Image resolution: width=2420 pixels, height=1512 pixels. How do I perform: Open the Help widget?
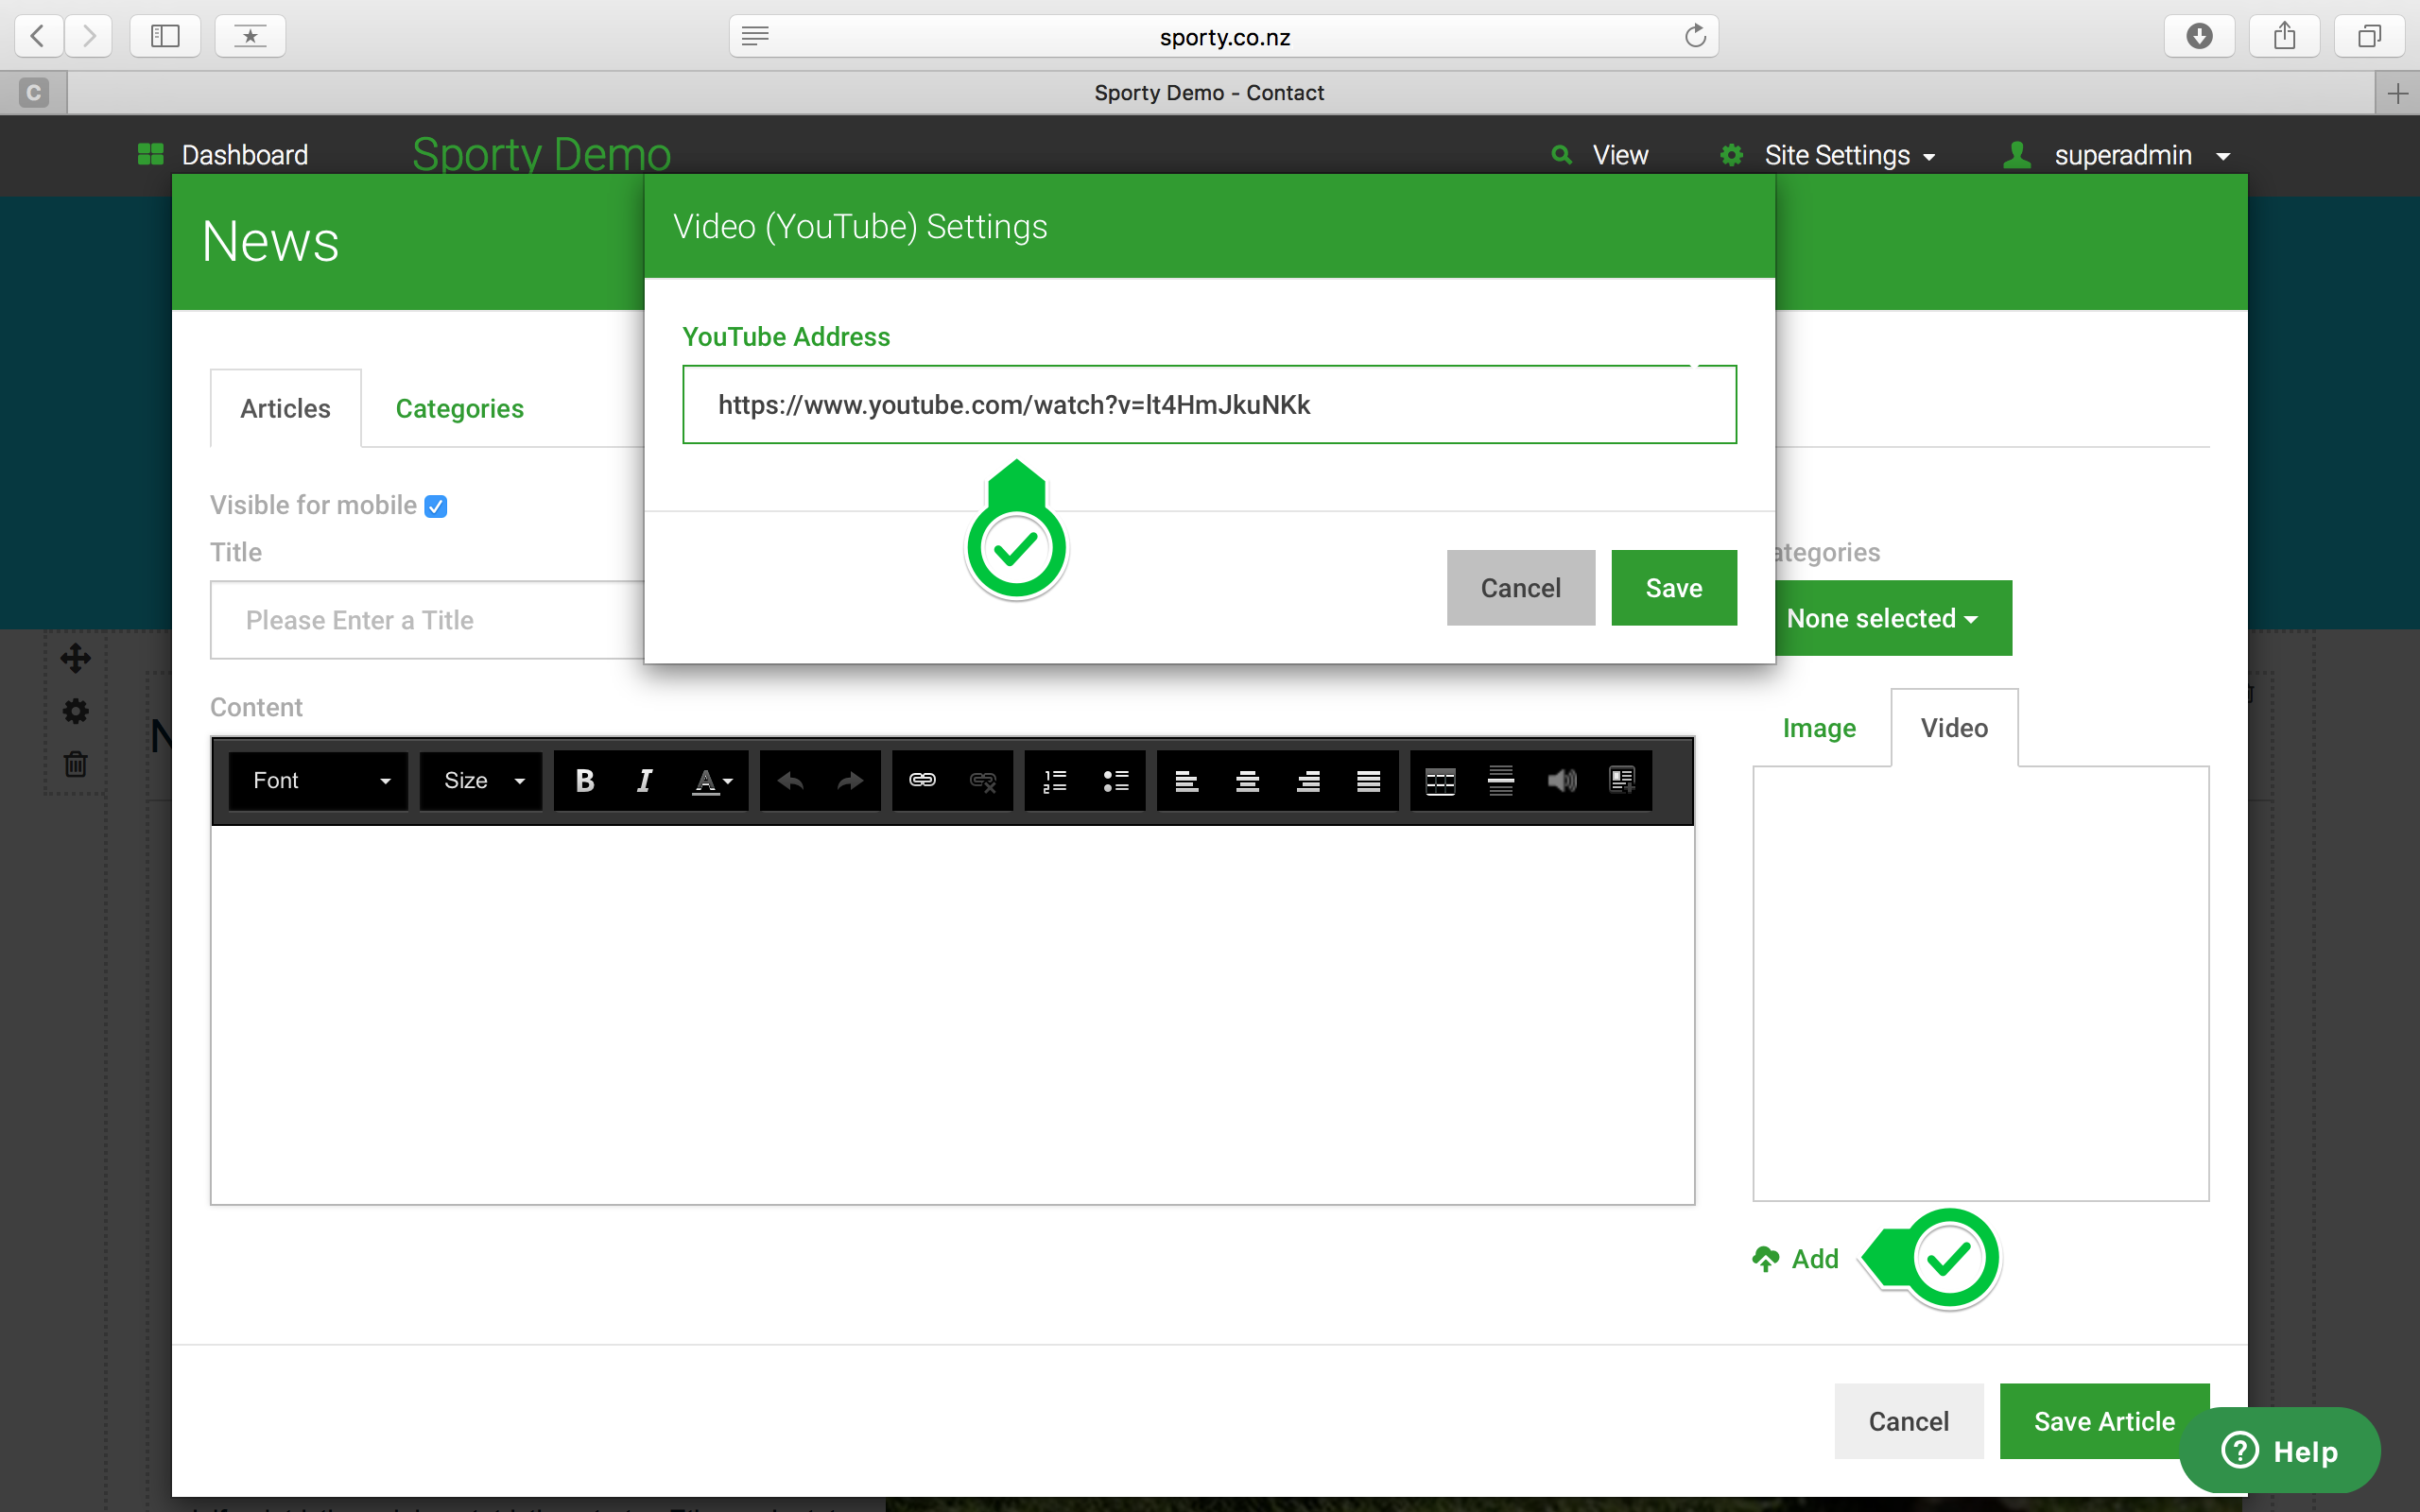[x=2280, y=1451]
